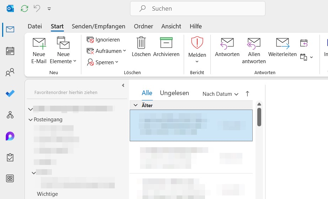Click the Weiterleiten forward button
The image size is (328, 199).
[283, 48]
